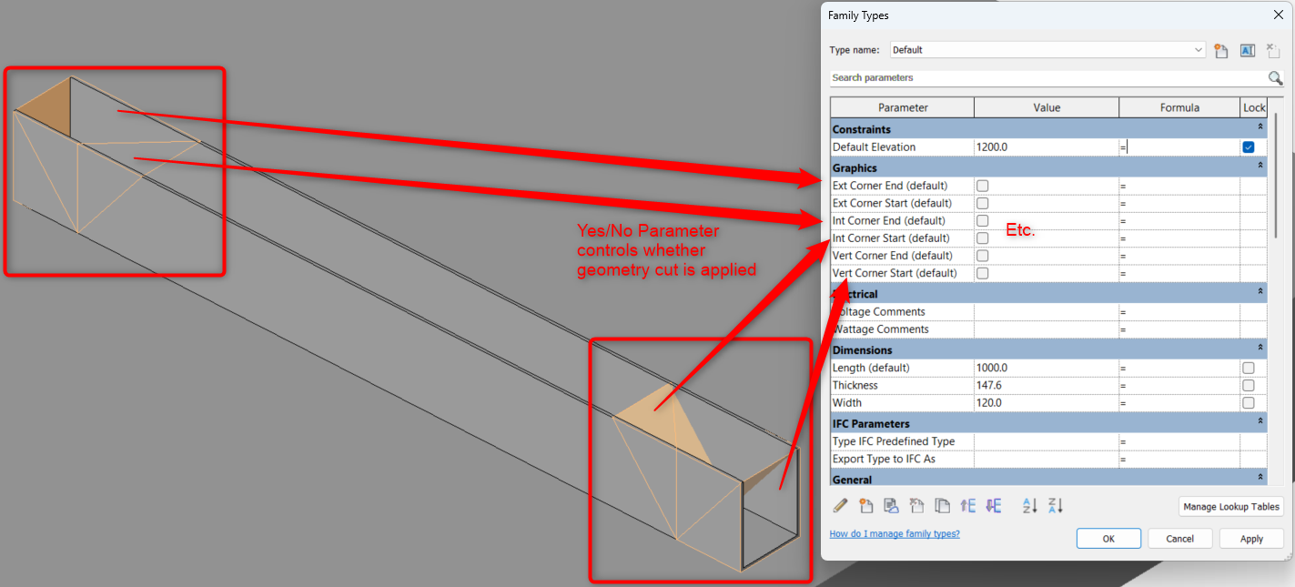Lock the Default Elevation constraint
The width and height of the screenshot is (1295, 587).
(1248, 147)
